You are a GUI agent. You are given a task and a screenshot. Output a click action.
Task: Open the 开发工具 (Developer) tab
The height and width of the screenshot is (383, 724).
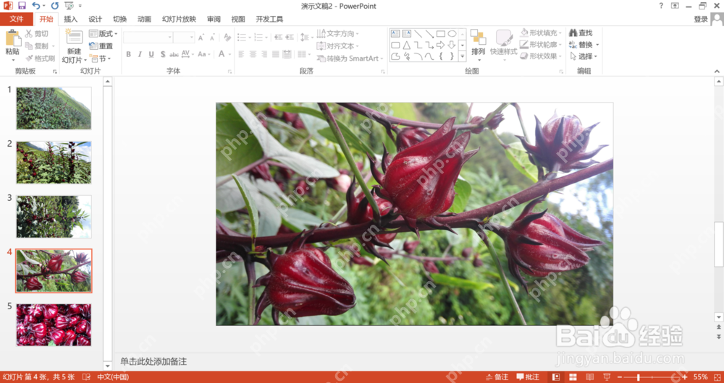(x=269, y=20)
